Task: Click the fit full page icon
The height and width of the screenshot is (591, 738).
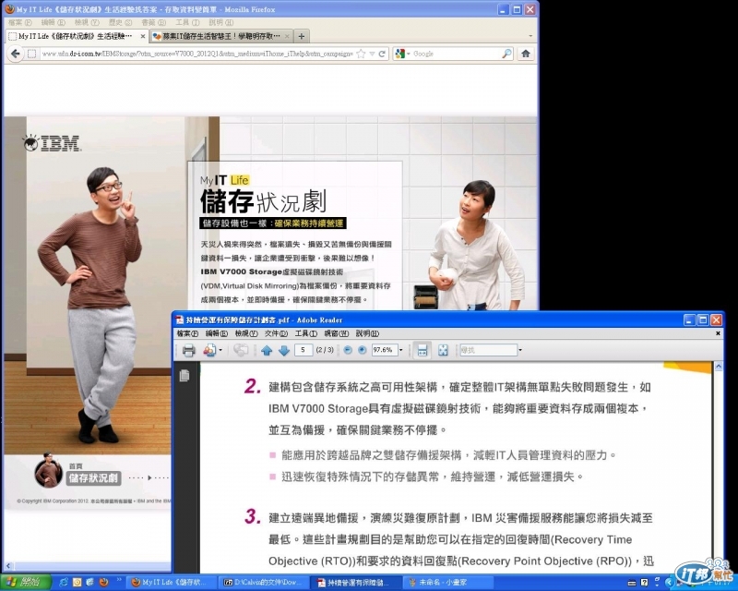Action: [443, 350]
